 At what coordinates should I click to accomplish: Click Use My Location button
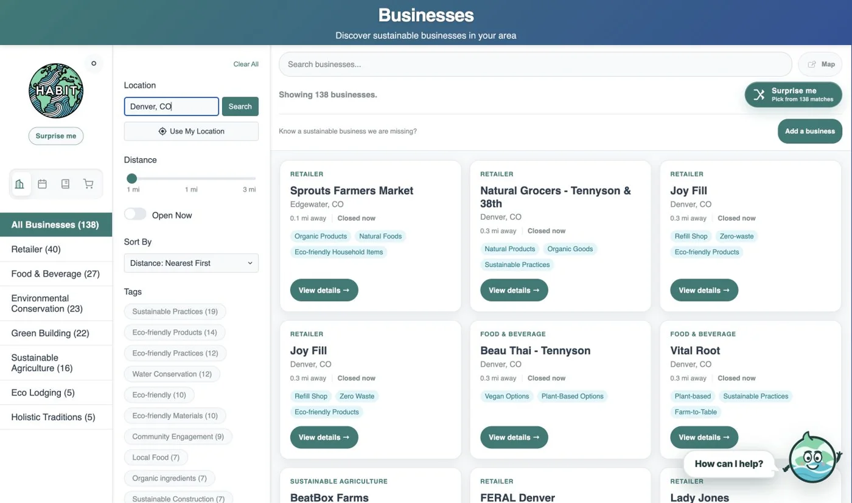pos(191,131)
